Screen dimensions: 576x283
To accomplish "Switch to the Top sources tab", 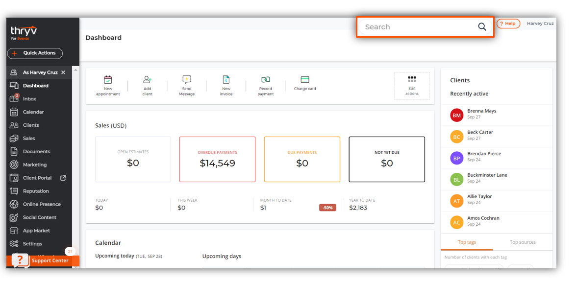I will coord(523,242).
